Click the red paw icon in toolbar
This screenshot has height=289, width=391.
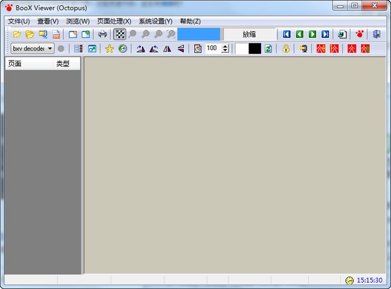pos(359,34)
